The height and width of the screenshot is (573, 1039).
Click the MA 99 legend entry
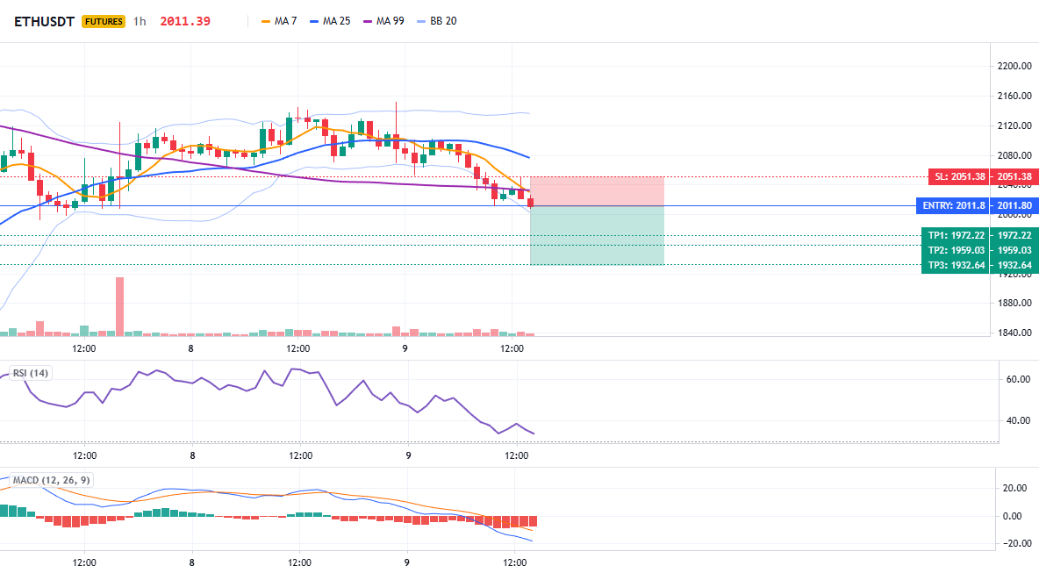click(383, 21)
